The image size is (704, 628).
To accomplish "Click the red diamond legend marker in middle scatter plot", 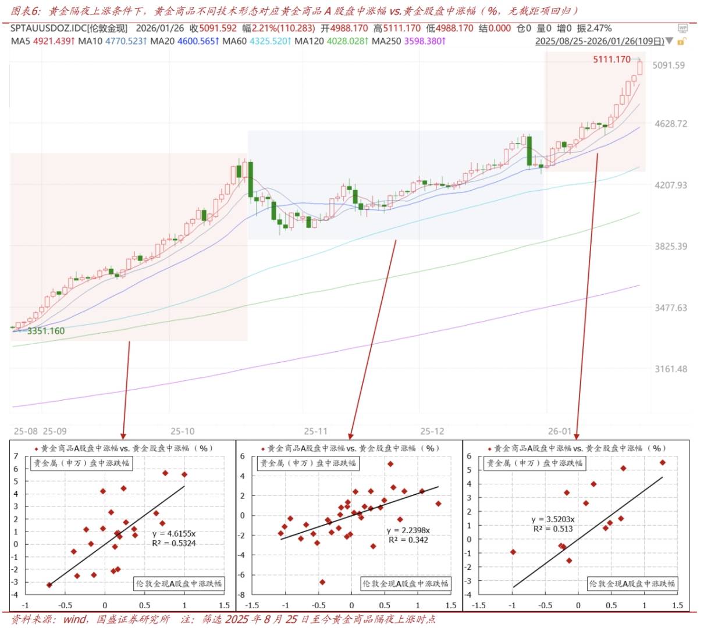I will tap(263, 449).
